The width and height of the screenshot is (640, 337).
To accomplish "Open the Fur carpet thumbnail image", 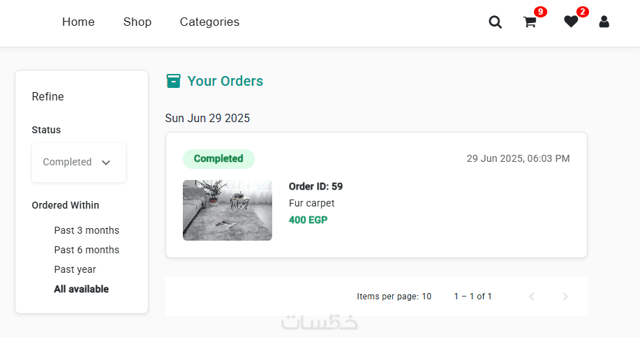I will (228, 210).
